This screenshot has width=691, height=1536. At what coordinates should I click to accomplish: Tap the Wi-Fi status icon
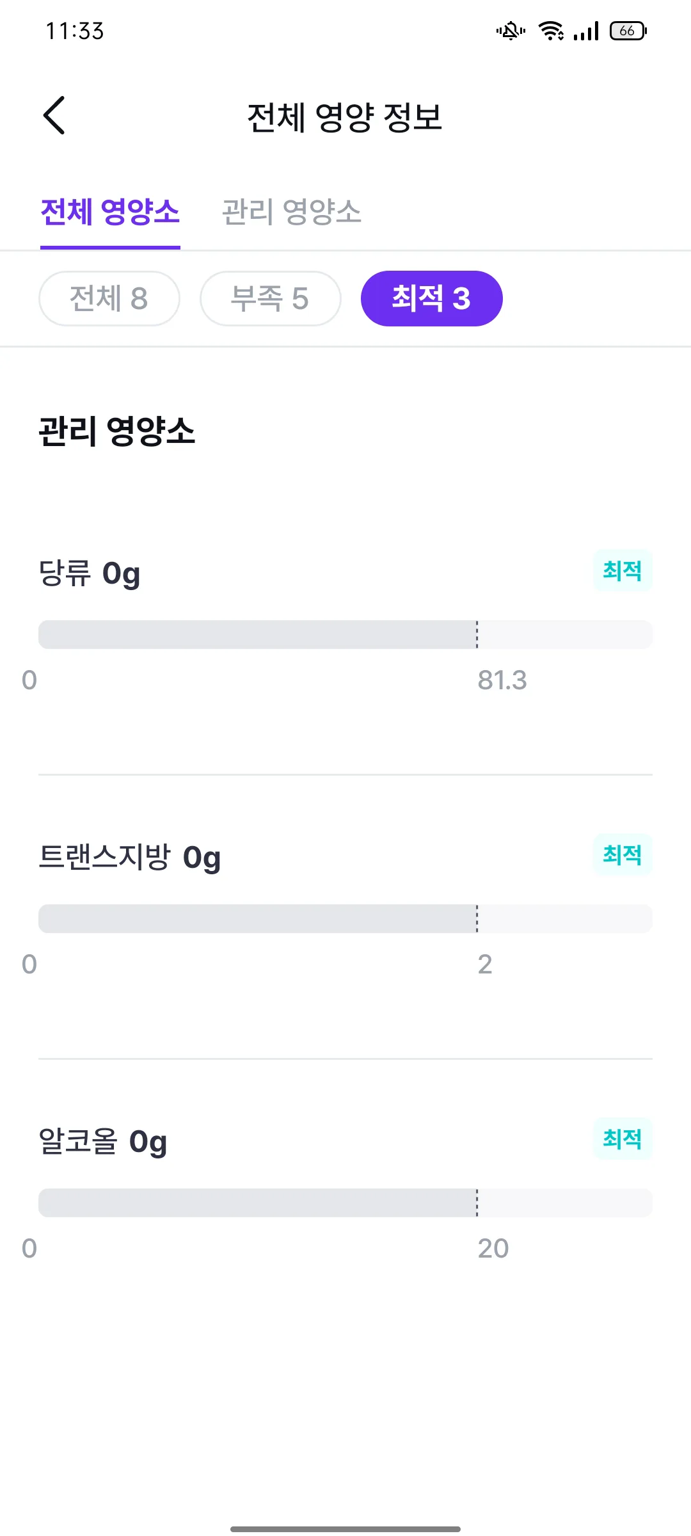pyautogui.click(x=551, y=31)
